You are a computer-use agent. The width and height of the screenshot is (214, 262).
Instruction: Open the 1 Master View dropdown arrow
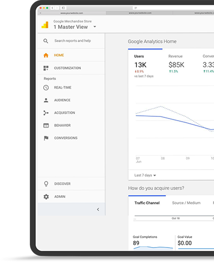coord(95,27)
